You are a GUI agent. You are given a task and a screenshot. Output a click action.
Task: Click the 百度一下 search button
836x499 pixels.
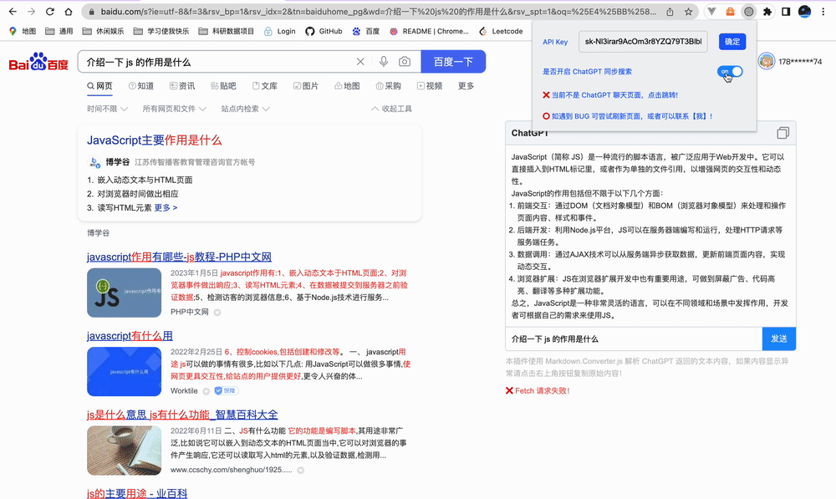click(x=453, y=61)
